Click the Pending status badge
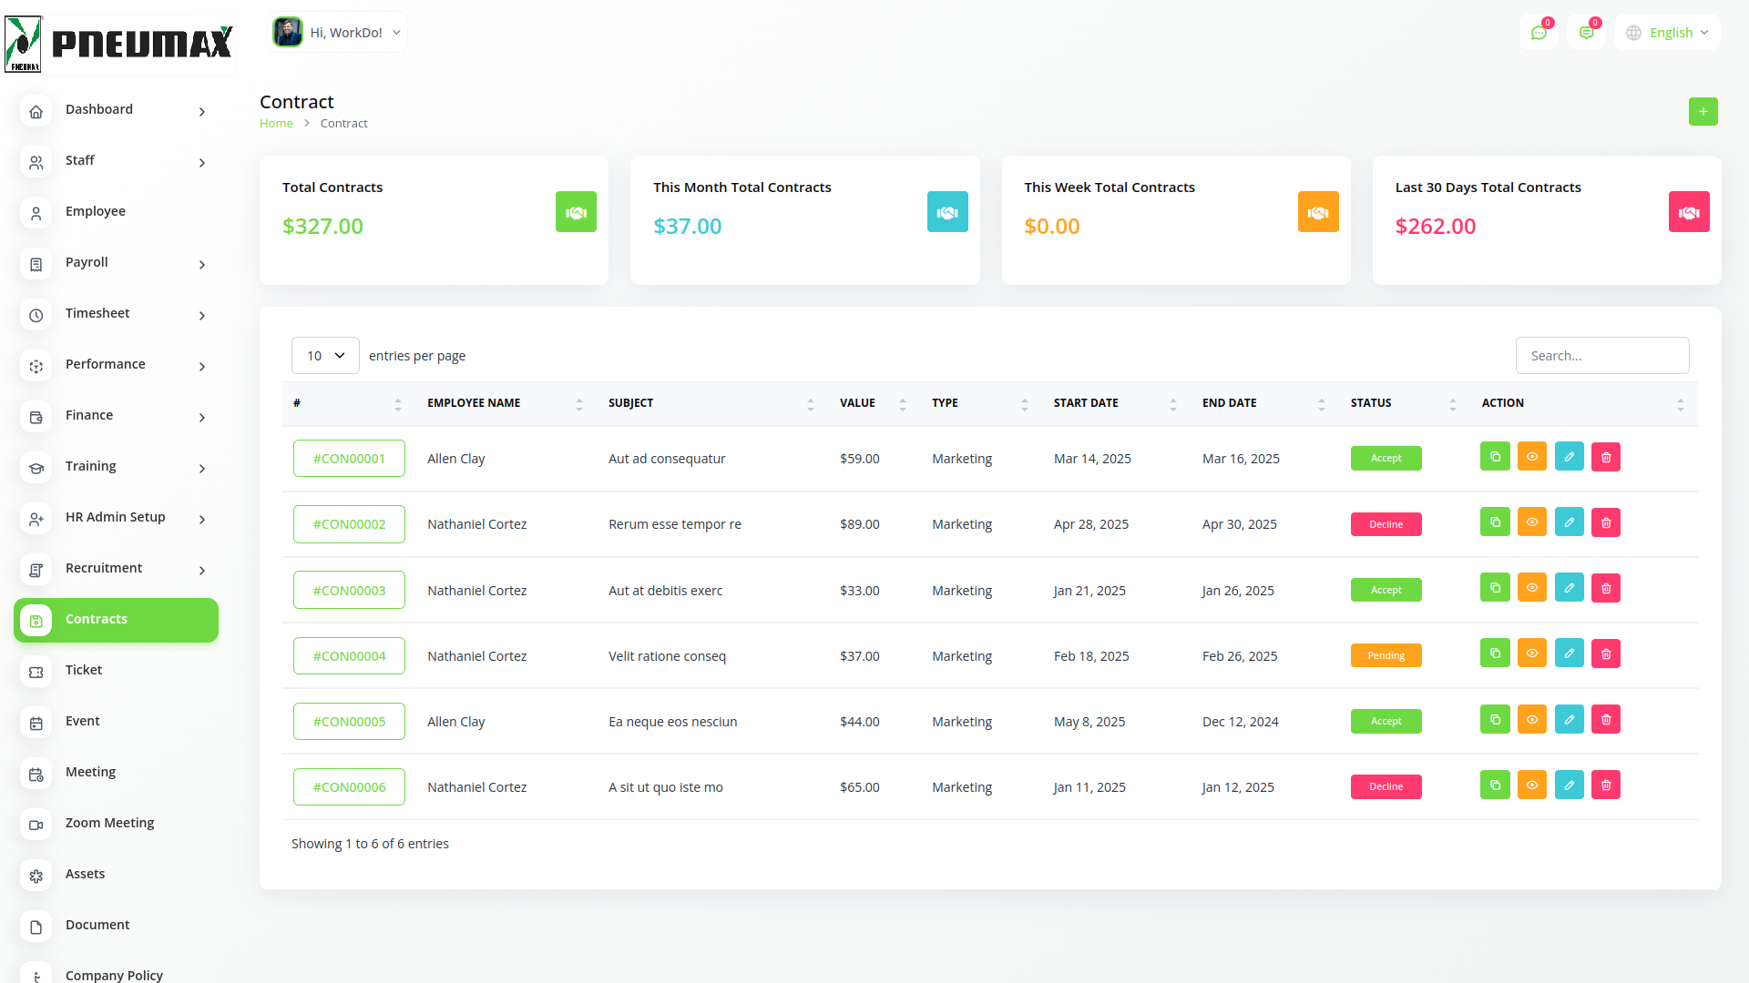The image size is (1749, 983). (1386, 656)
